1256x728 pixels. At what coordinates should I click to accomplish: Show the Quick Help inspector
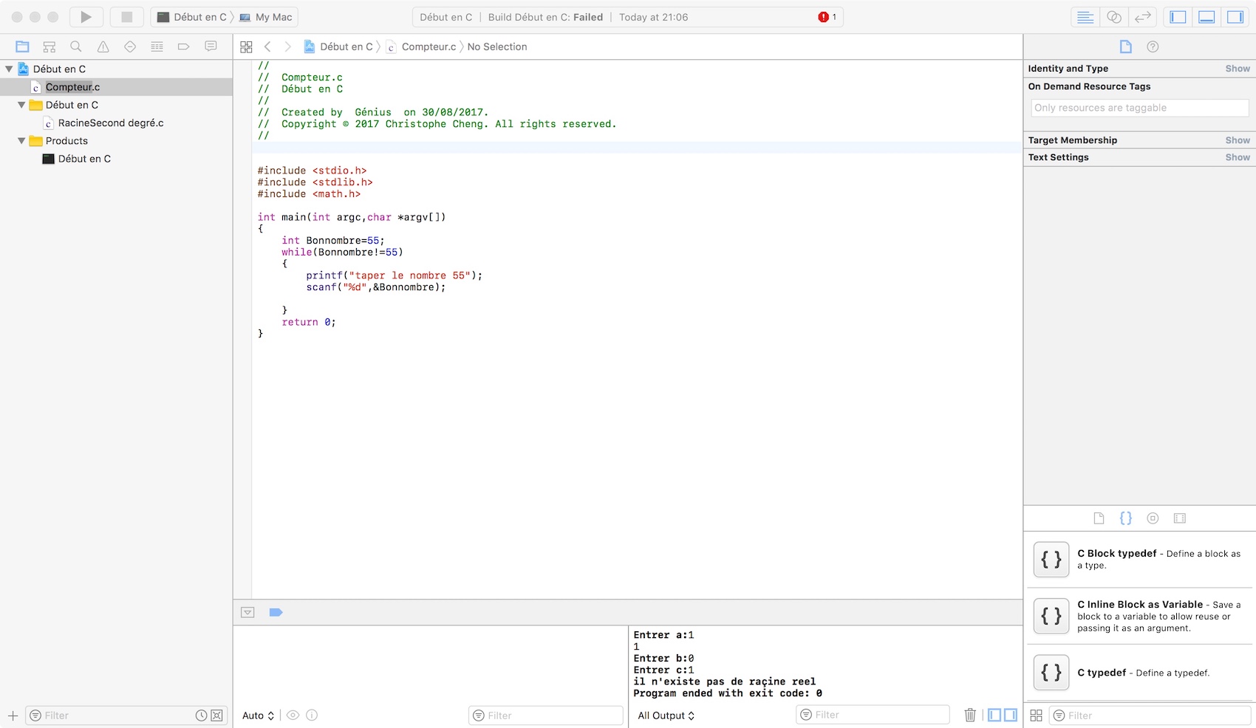pyautogui.click(x=1153, y=47)
